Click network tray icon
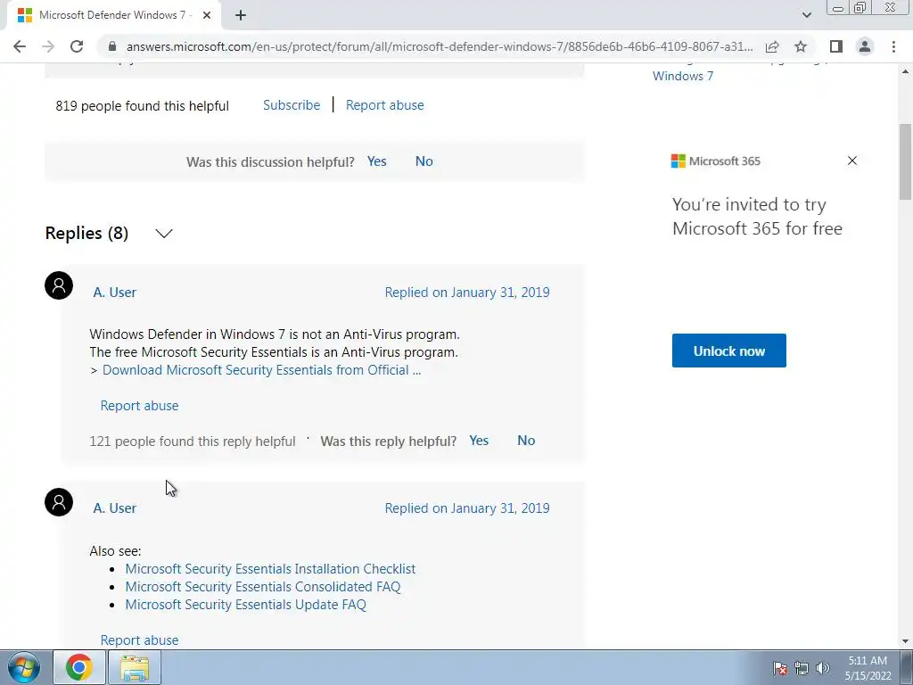Screen dimensions: 913x685 [802, 668]
